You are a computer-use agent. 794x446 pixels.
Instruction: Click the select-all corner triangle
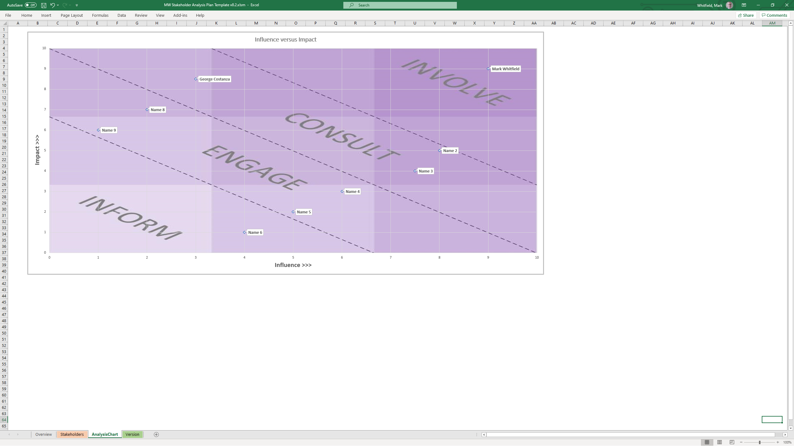5,23
